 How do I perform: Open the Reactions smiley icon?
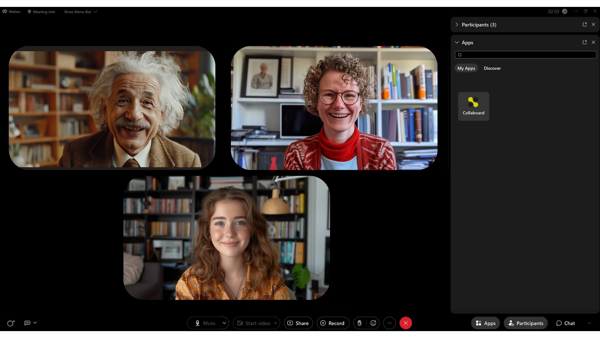pos(373,323)
